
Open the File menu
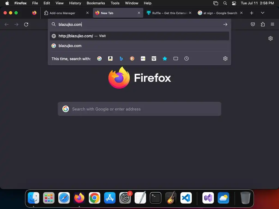pyautogui.click(x=35, y=3)
